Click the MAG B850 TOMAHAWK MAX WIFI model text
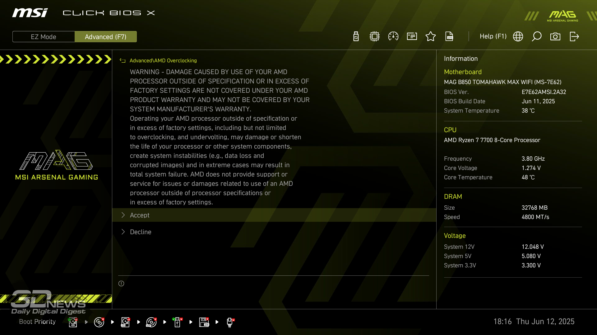The image size is (597, 335). coord(502,82)
